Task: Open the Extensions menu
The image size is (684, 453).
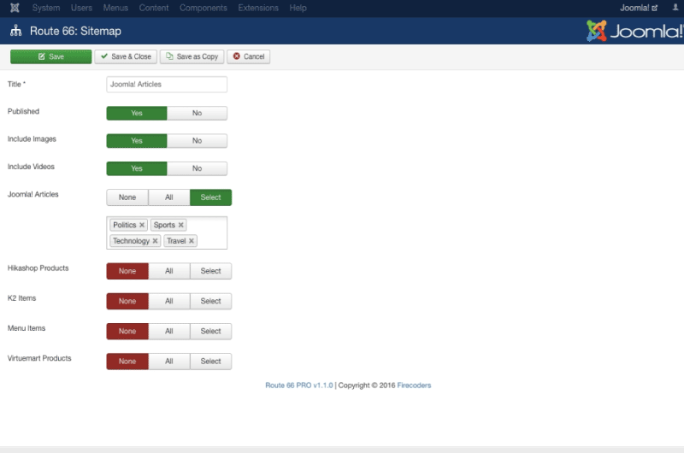Action: coord(258,8)
